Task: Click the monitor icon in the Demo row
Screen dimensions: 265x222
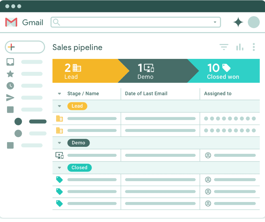Action: 59,156
